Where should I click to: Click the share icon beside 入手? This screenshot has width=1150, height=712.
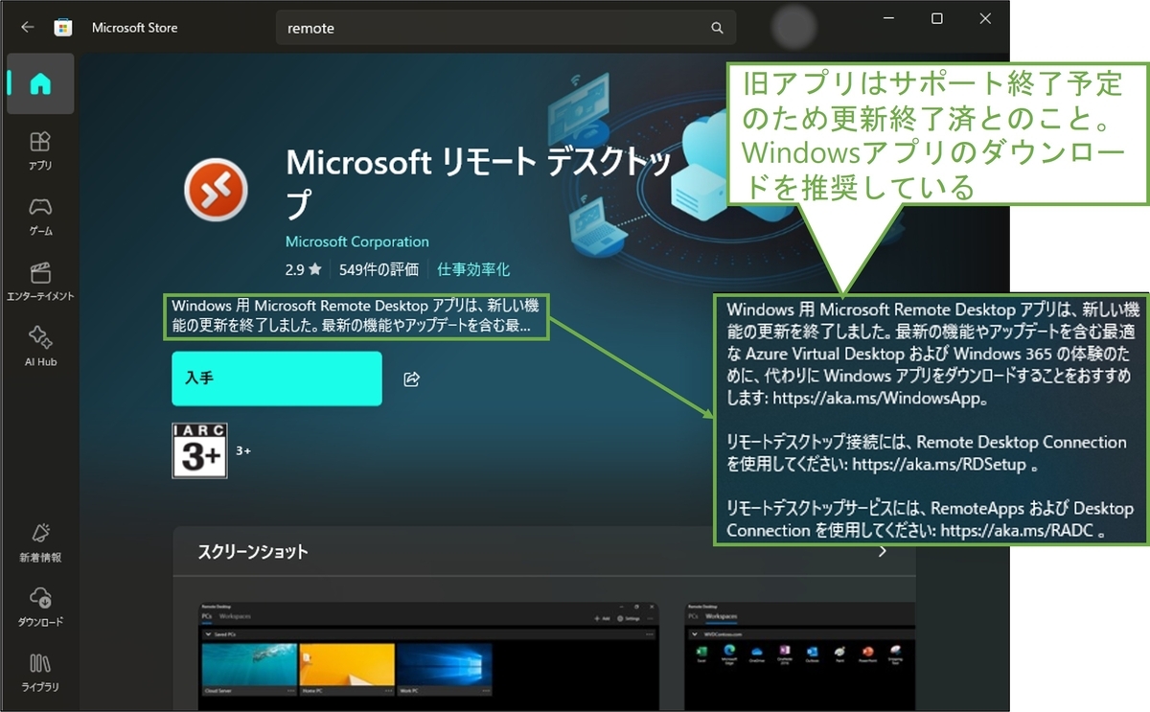coord(411,379)
